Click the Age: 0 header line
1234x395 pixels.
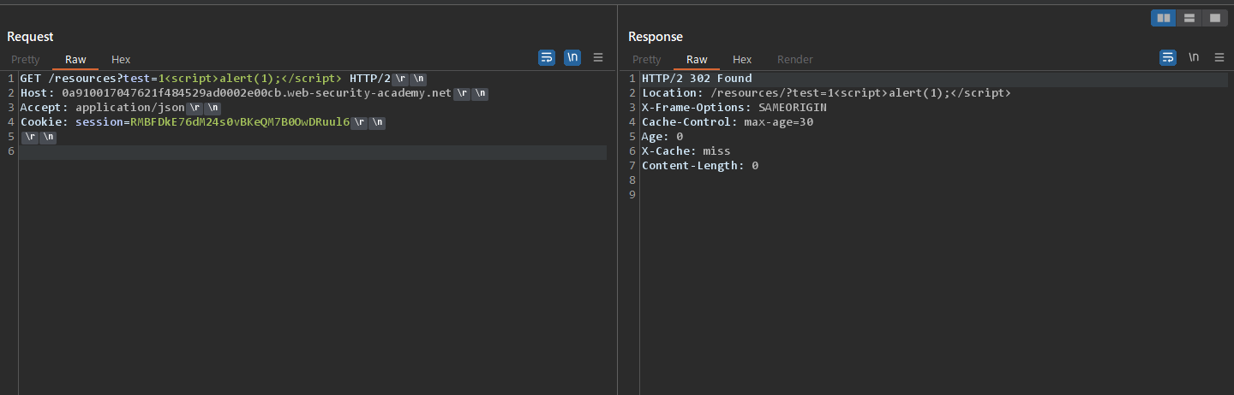pos(662,137)
